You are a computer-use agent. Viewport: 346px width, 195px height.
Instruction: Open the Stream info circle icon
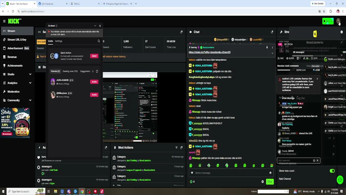(x=342, y=32)
